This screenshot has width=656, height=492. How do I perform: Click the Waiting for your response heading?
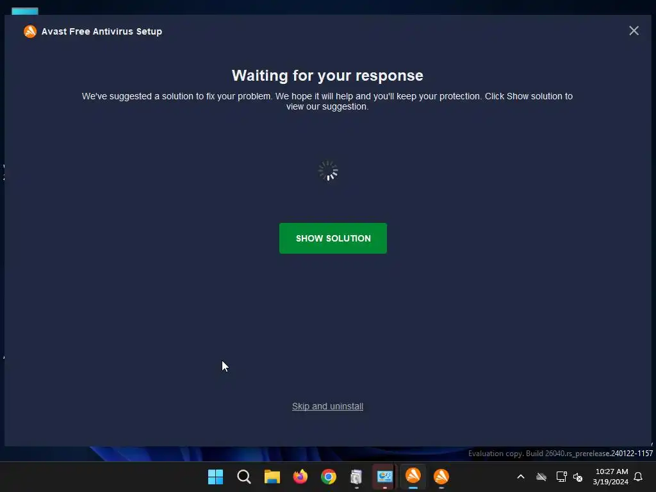pos(327,76)
